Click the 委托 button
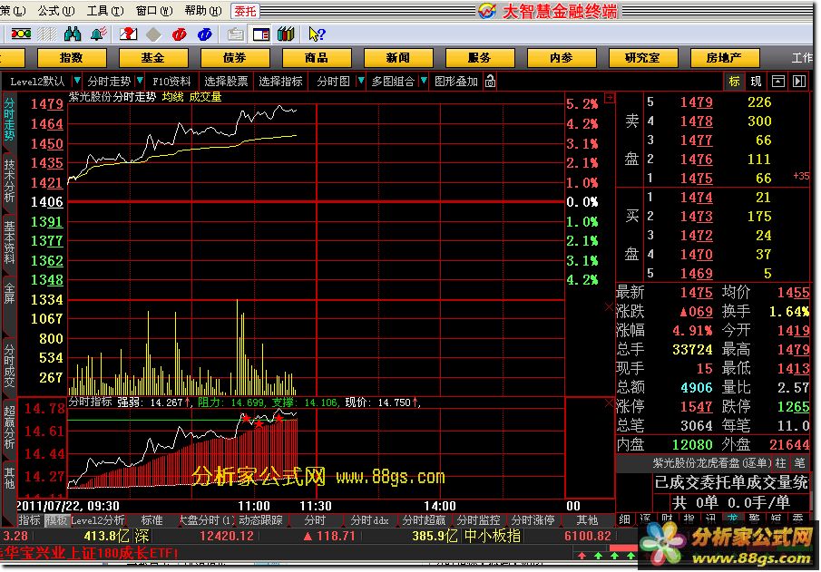This screenshot has width=821, height=572. coord(245,11)
